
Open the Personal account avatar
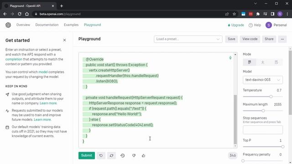[269, 25]
